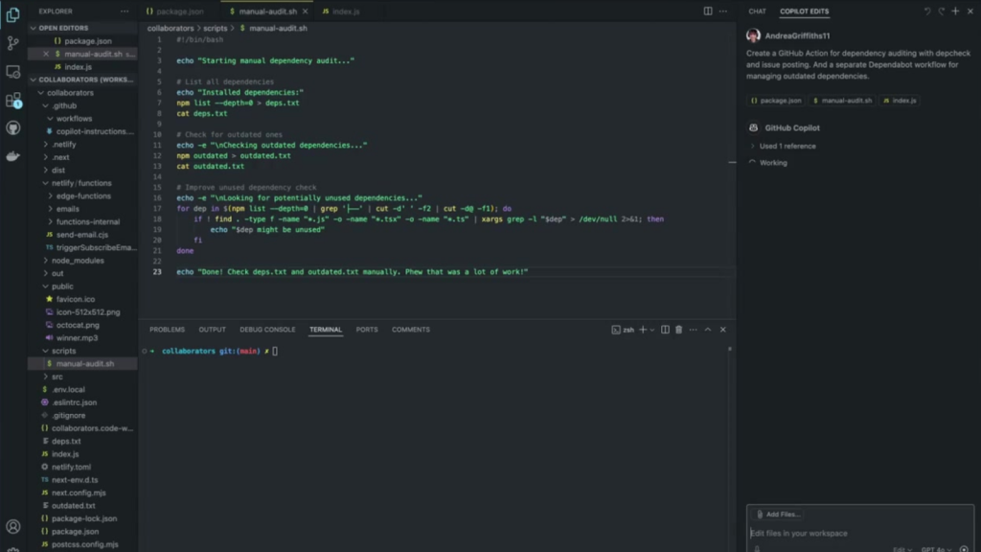981x552 pixels.
Task: Kill the zsh terminal with the trash icon
Action: 679,330
